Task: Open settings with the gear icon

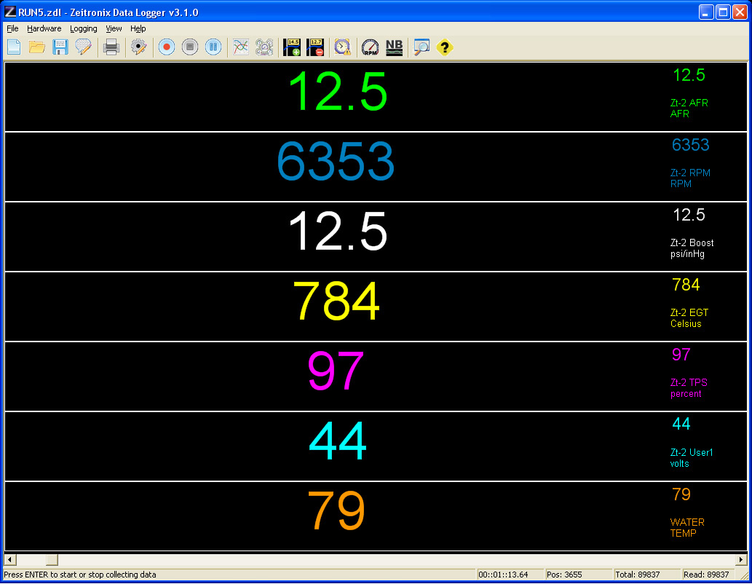Action: (138, 47)
